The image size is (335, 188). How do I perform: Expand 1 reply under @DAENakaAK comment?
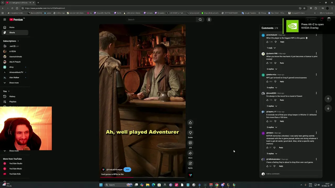tap(271, 48)
